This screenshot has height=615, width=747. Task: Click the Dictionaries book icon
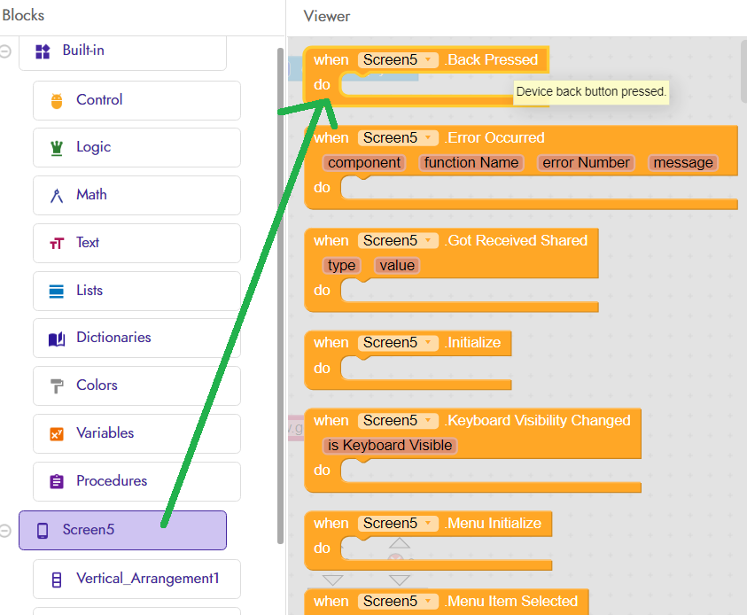pyautogui.click(x=57, y=339)
